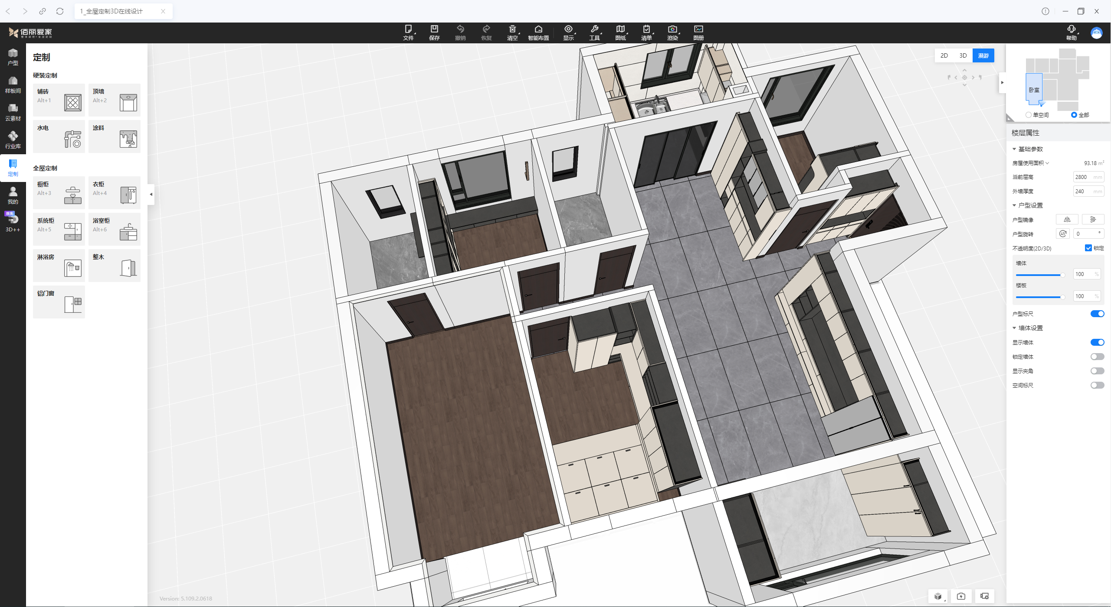Viewport: 1111px width, 607px height.
Task: Enable the 空间标尺 switch
Action: tap(1097, 385)
